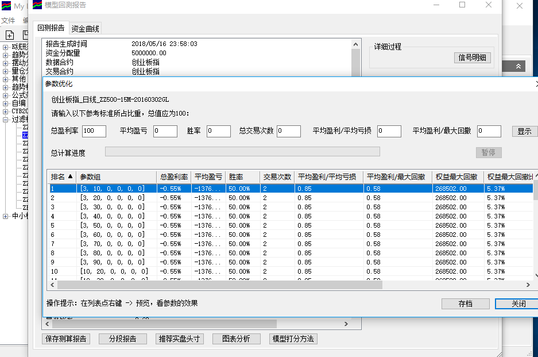Switch to the 资金曲线 tab
Viewport: 538px width, 357px height.
pyautogui.click(x=85, y=29)
